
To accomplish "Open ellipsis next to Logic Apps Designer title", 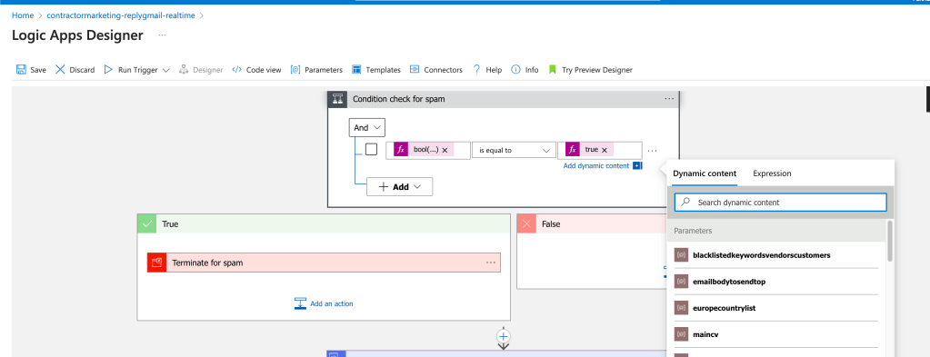I will 162,35.
